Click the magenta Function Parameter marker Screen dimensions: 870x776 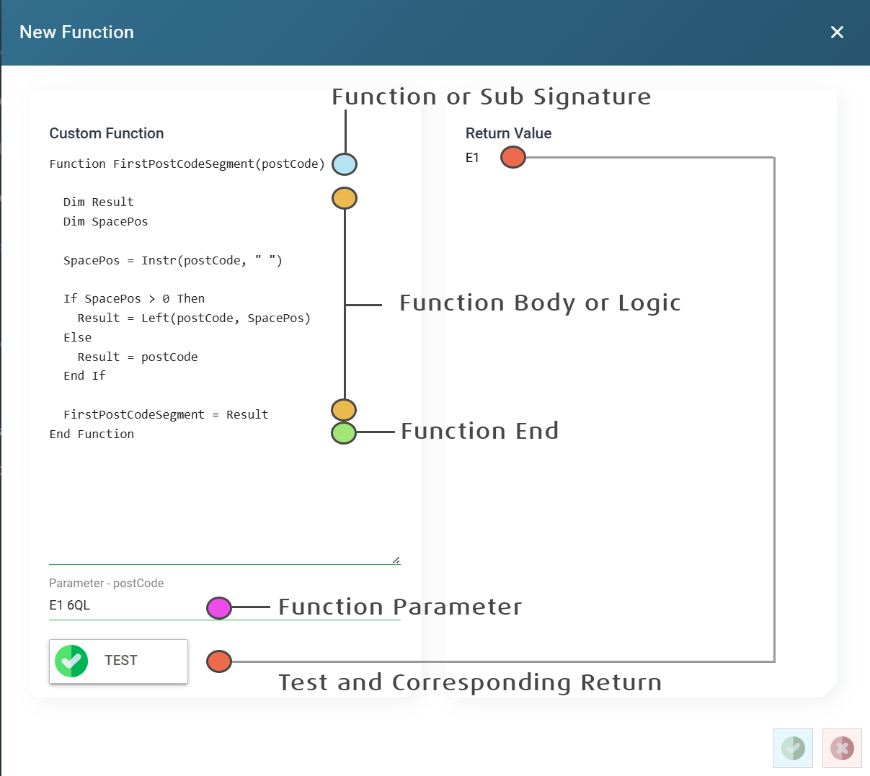[219, 607]
